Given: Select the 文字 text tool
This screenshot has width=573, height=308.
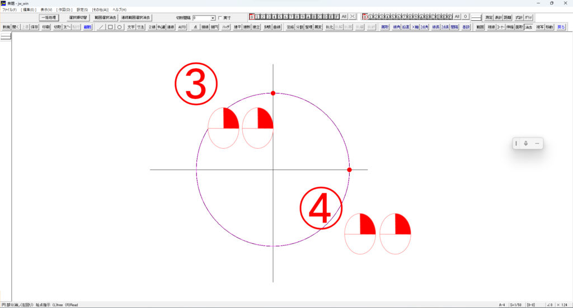Looking at the screenshot, I should tap(131, 27).
